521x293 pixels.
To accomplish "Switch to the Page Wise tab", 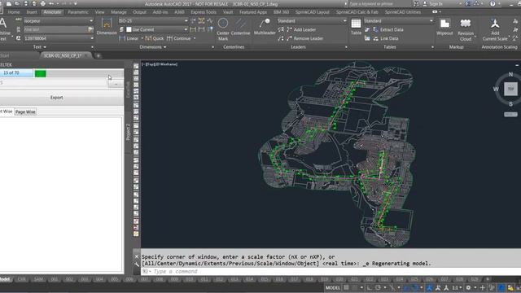I will (x=25, y=112).
